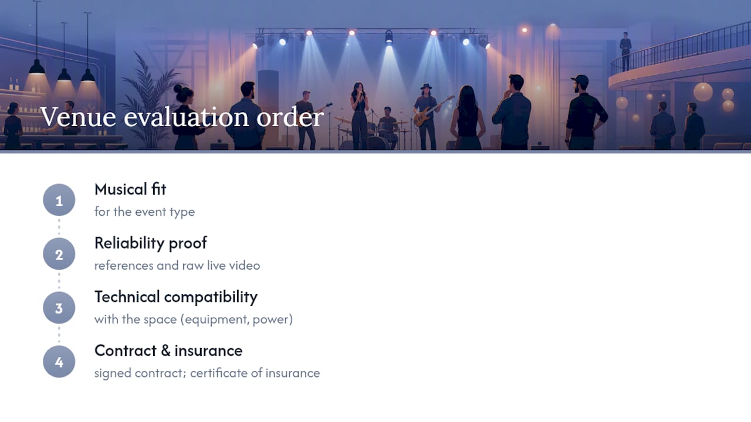This screenshot has height=422, width=751.
Task: Select the equipment, power subtitle text
Action: (194, 319)
